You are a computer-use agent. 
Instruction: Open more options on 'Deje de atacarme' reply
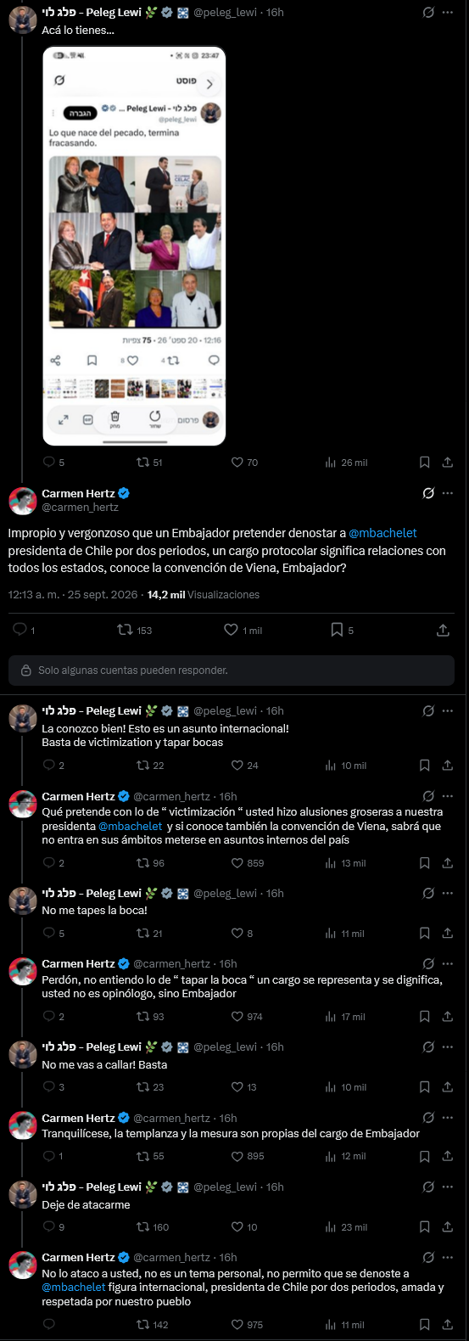[448, 1187]
